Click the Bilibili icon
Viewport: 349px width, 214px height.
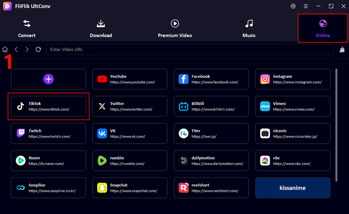coord(184,106)
